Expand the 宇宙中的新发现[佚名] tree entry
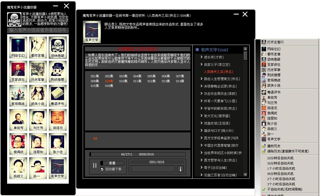 (201, 108)
